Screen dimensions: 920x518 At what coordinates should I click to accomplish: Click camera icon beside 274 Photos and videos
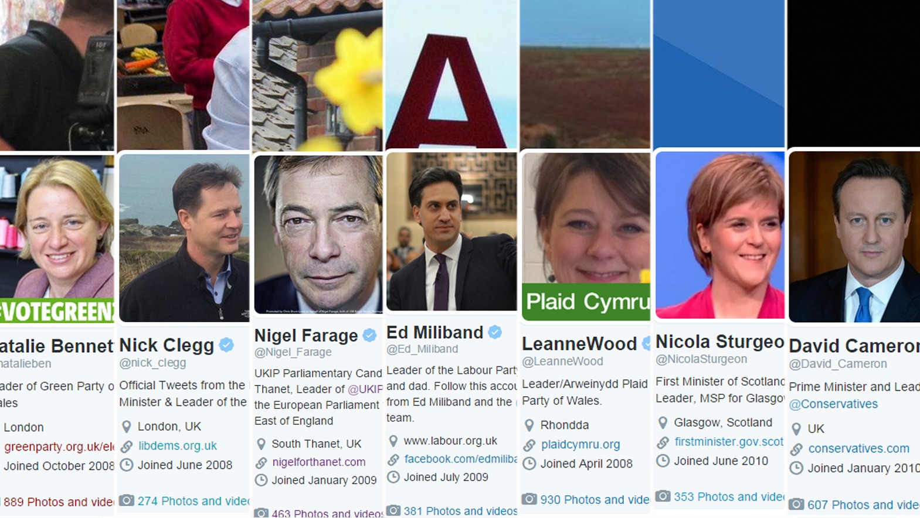point(127,500)
